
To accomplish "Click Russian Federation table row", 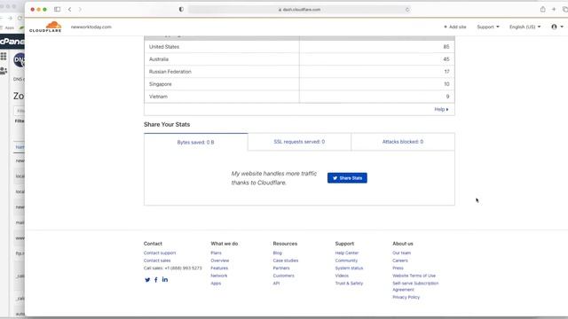I will pyautogui.click(x=299, y=72).
